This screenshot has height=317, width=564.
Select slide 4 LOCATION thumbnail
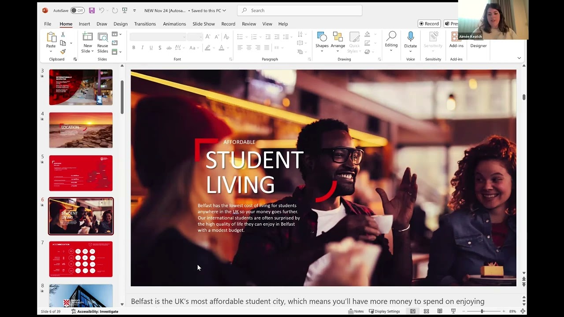tap(81, 130)
